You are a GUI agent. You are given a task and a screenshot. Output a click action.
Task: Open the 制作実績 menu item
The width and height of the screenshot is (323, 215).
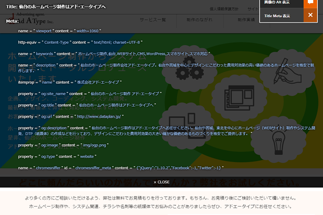246,20
